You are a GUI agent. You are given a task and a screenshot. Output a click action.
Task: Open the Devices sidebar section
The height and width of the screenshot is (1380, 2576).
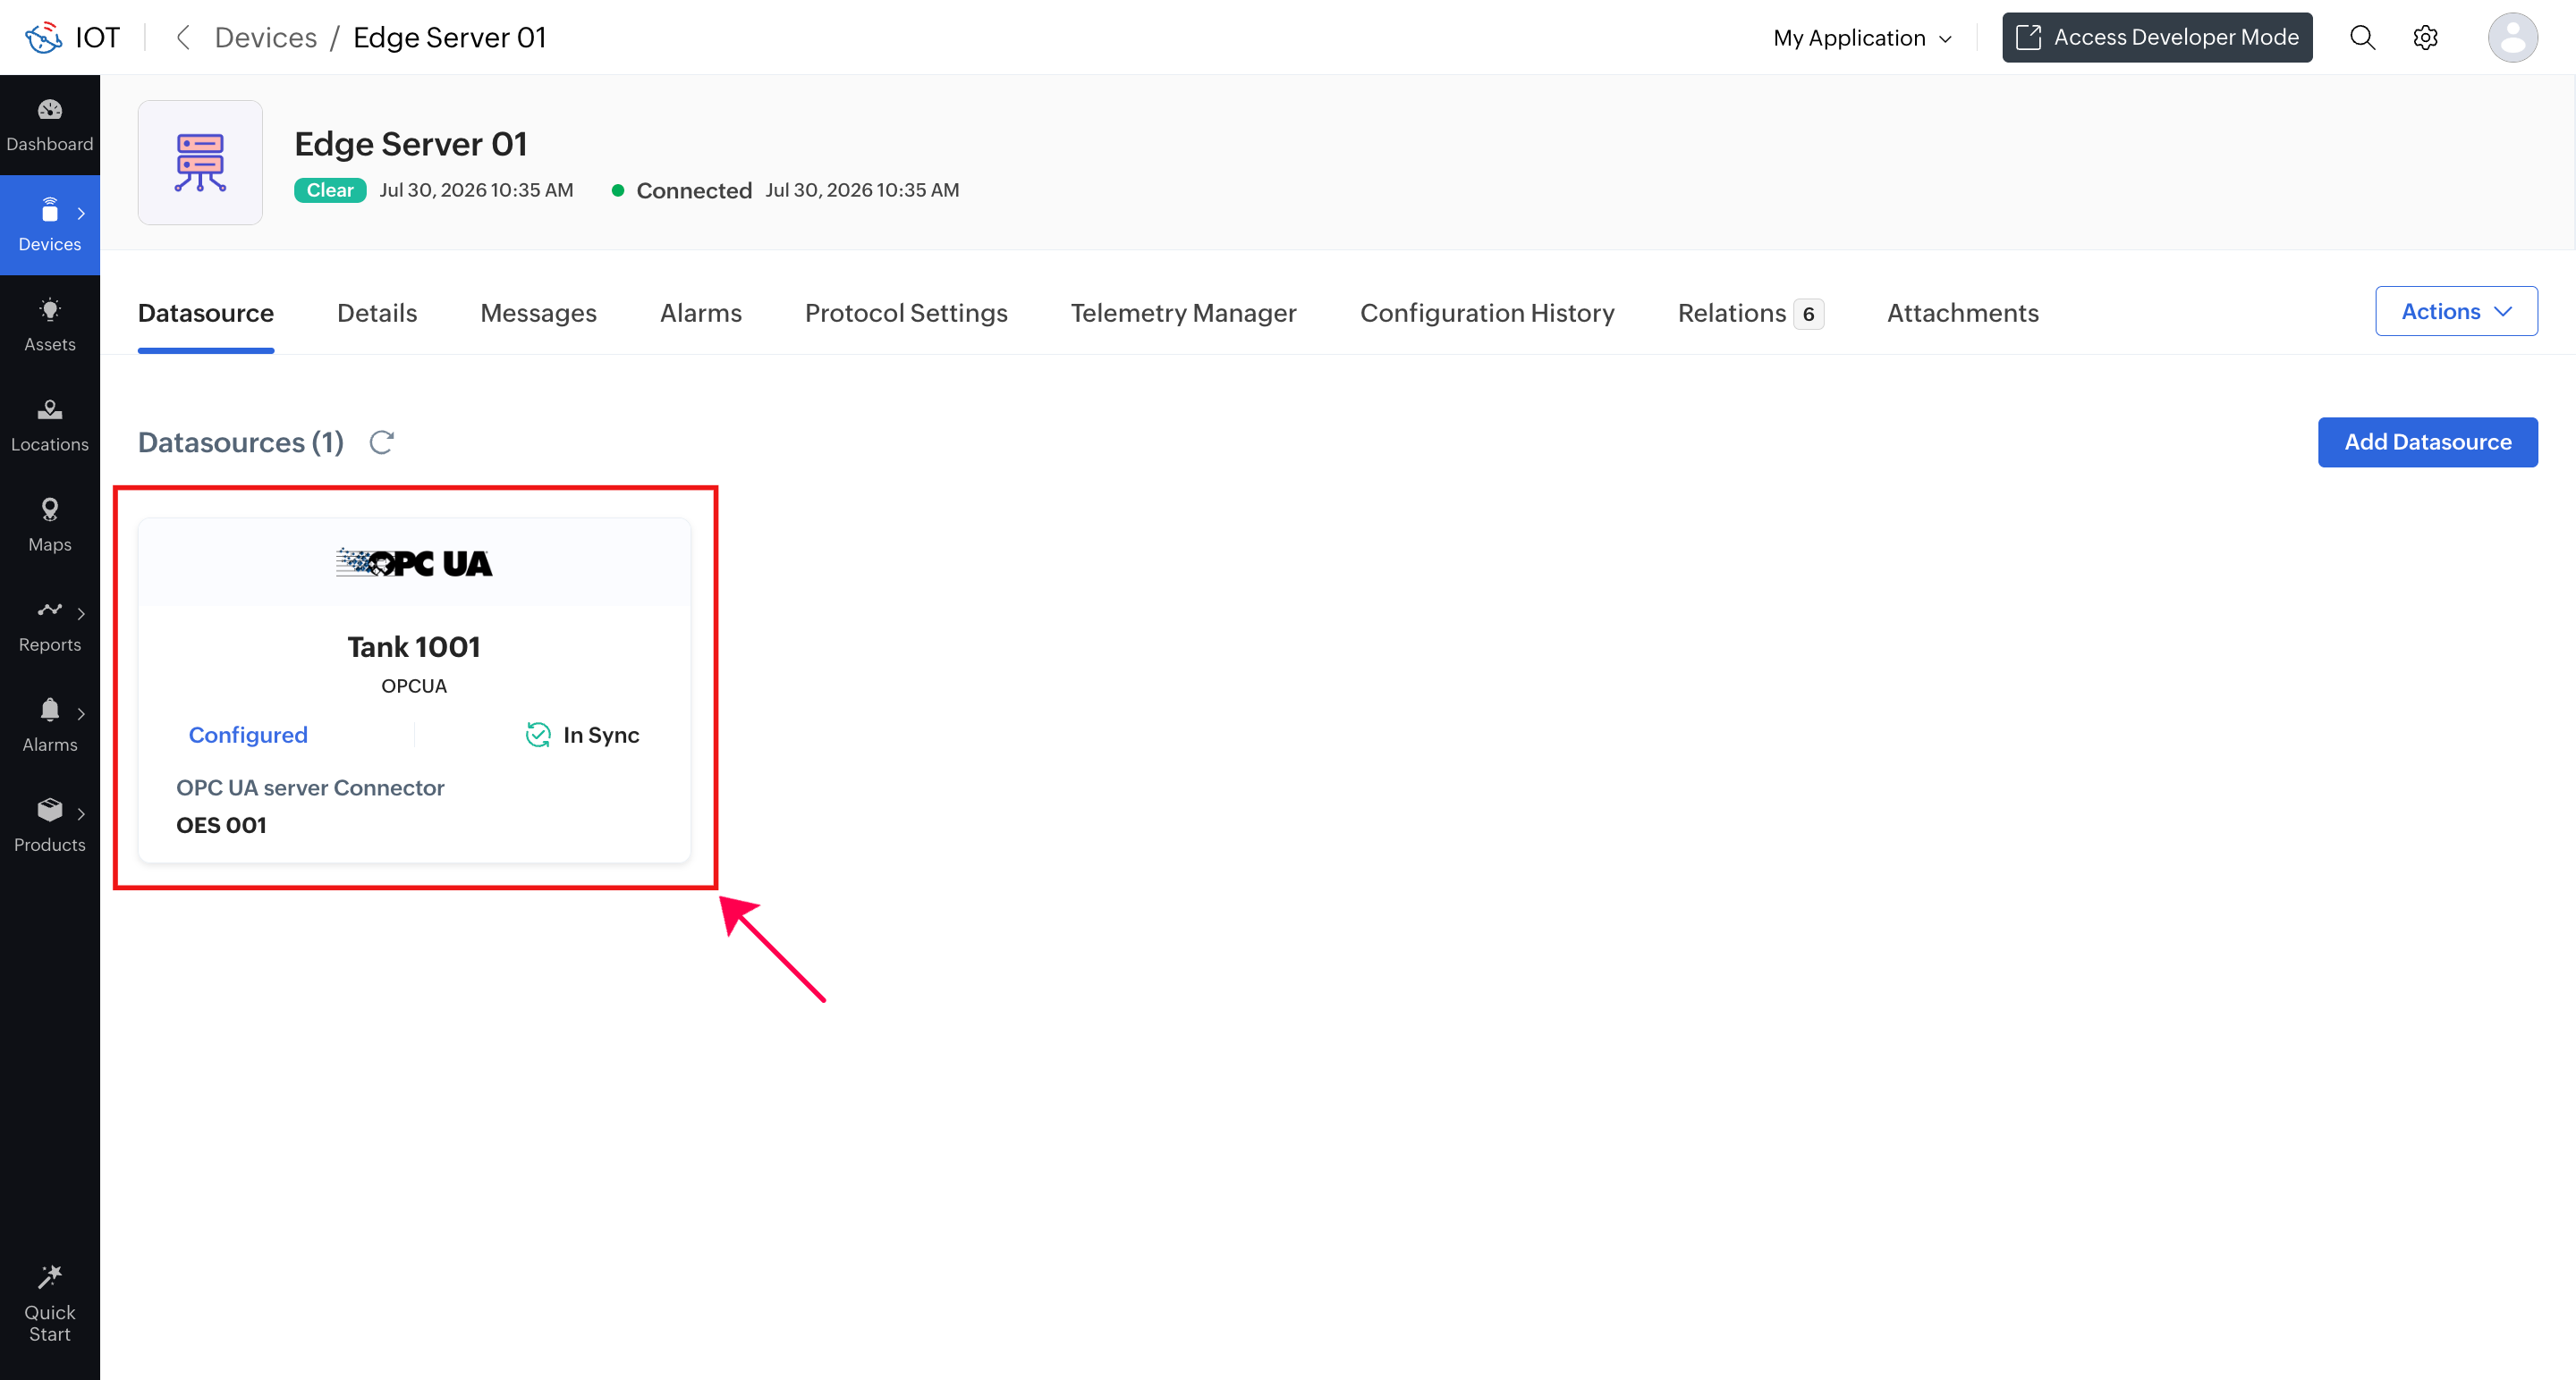click(50, 225)
